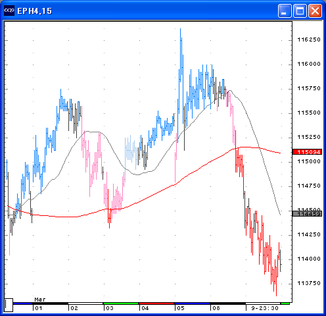This screenshot has width=326, height=316.
Task: Click the small box left of time axis
Action: coord(9,305)
